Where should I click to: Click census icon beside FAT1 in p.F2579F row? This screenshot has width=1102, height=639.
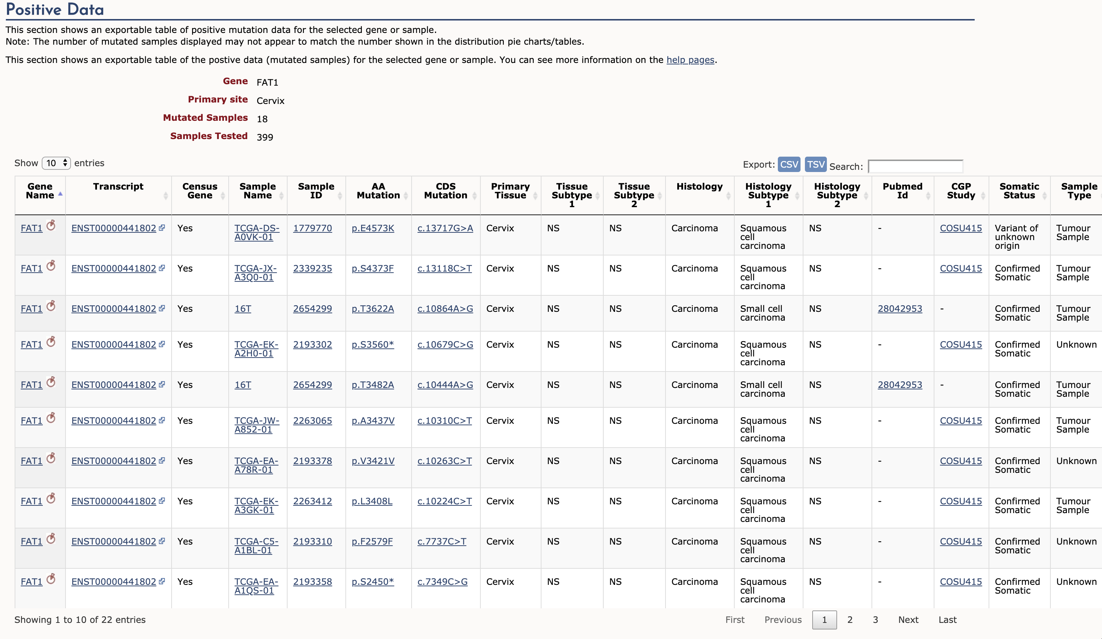point(51,538)
